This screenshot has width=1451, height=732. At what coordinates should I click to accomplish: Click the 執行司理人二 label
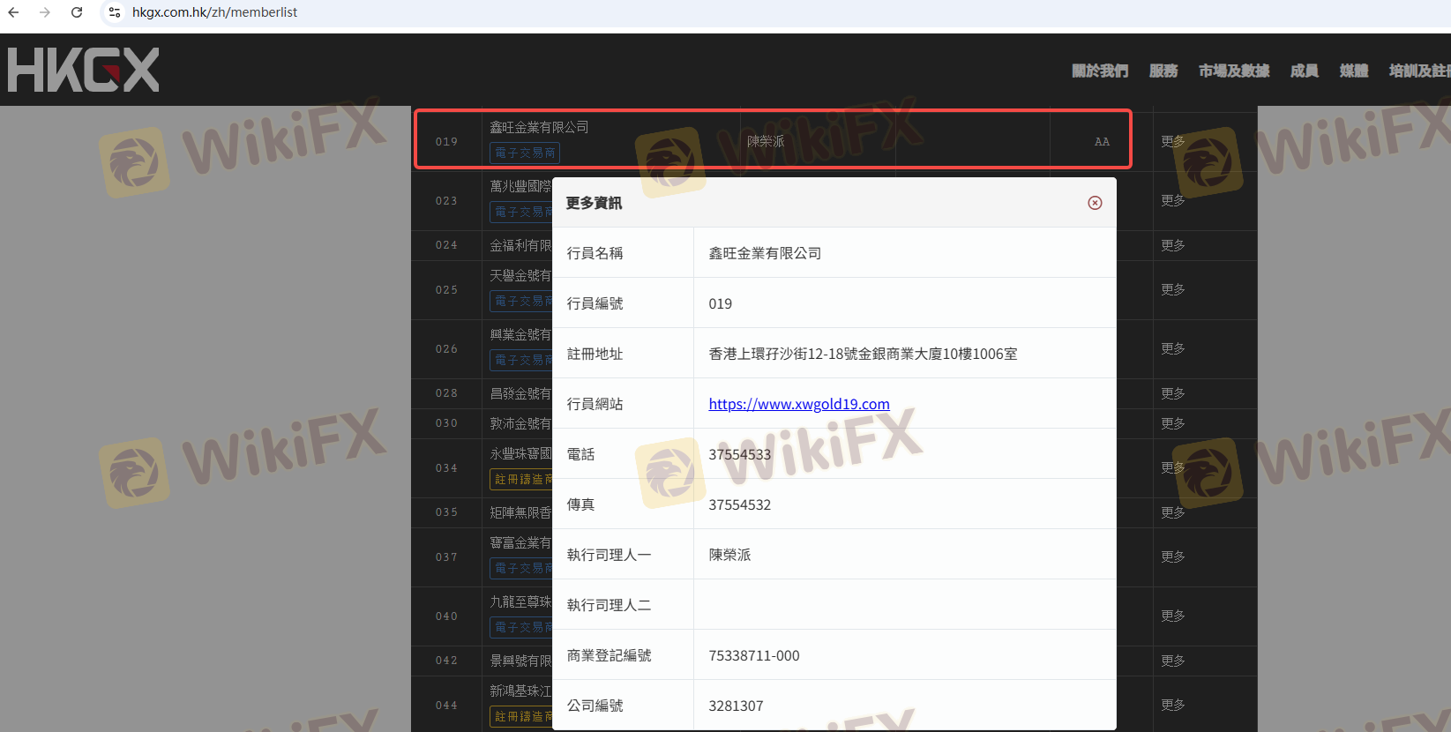pyautogui.click(x=609, y=605)
